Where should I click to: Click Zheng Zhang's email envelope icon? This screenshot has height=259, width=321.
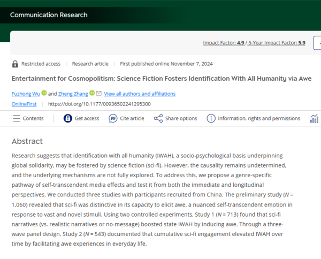[99, 93]
